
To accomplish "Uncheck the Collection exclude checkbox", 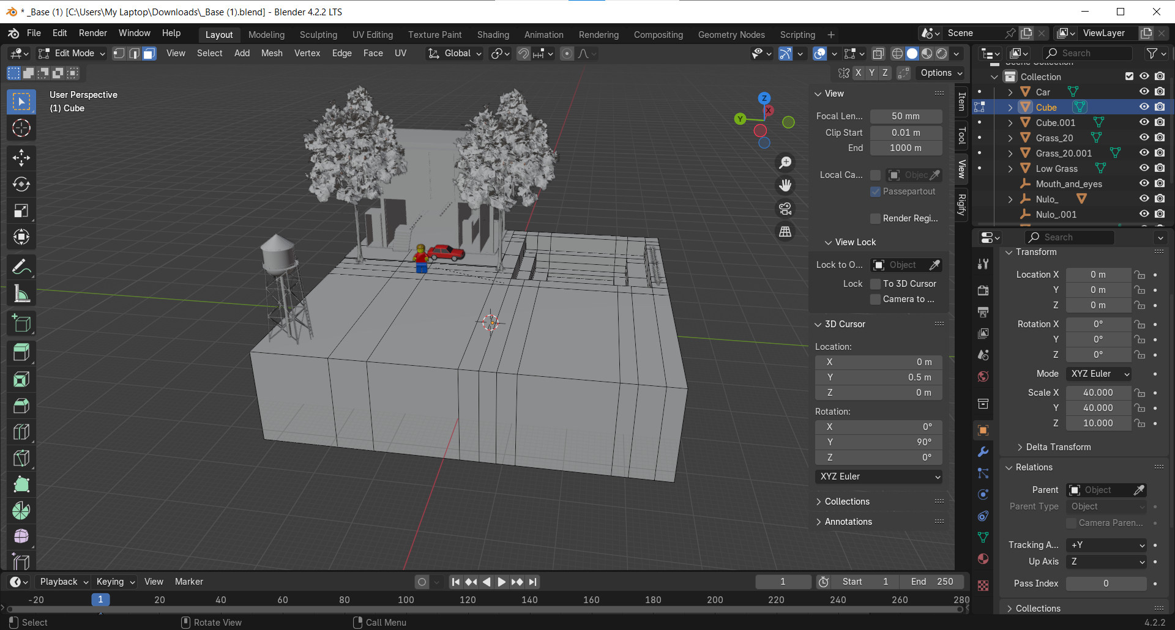I will pos(1129,76).
